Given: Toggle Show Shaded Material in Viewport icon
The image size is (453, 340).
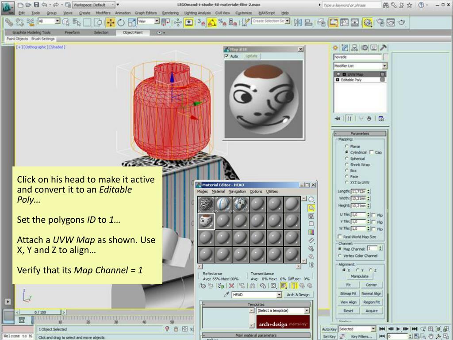Looking at the screenshot, I should tap(284, 286).
